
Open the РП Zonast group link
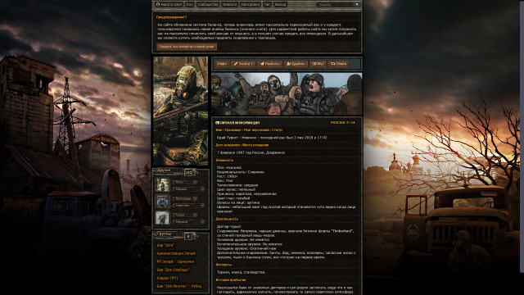point(165,261)
